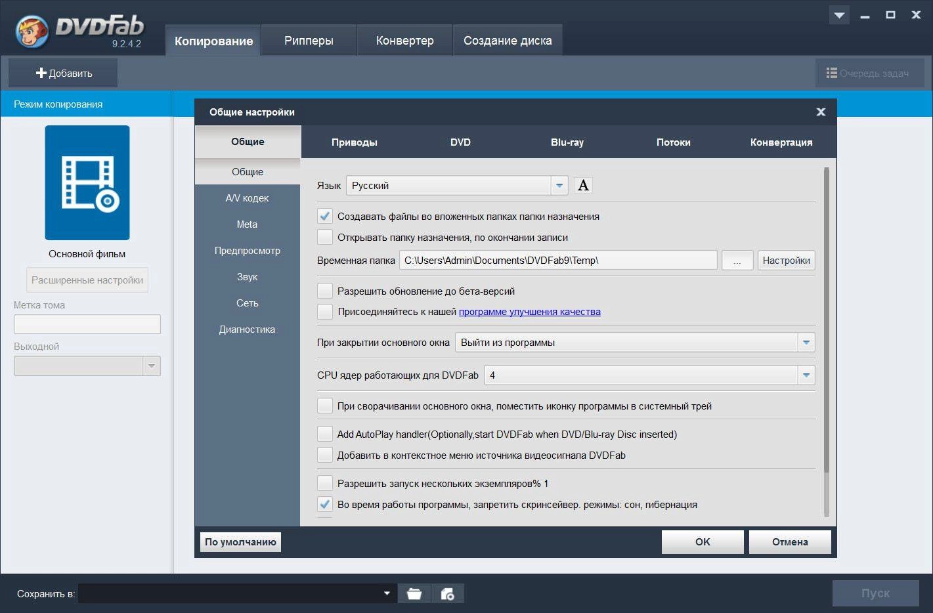Open the Сеть sidebar item
Viewport: 933px width, 613px height.
[x=247, y=303]
